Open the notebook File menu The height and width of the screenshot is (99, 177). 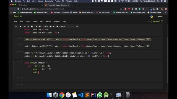tap(15, 22)
